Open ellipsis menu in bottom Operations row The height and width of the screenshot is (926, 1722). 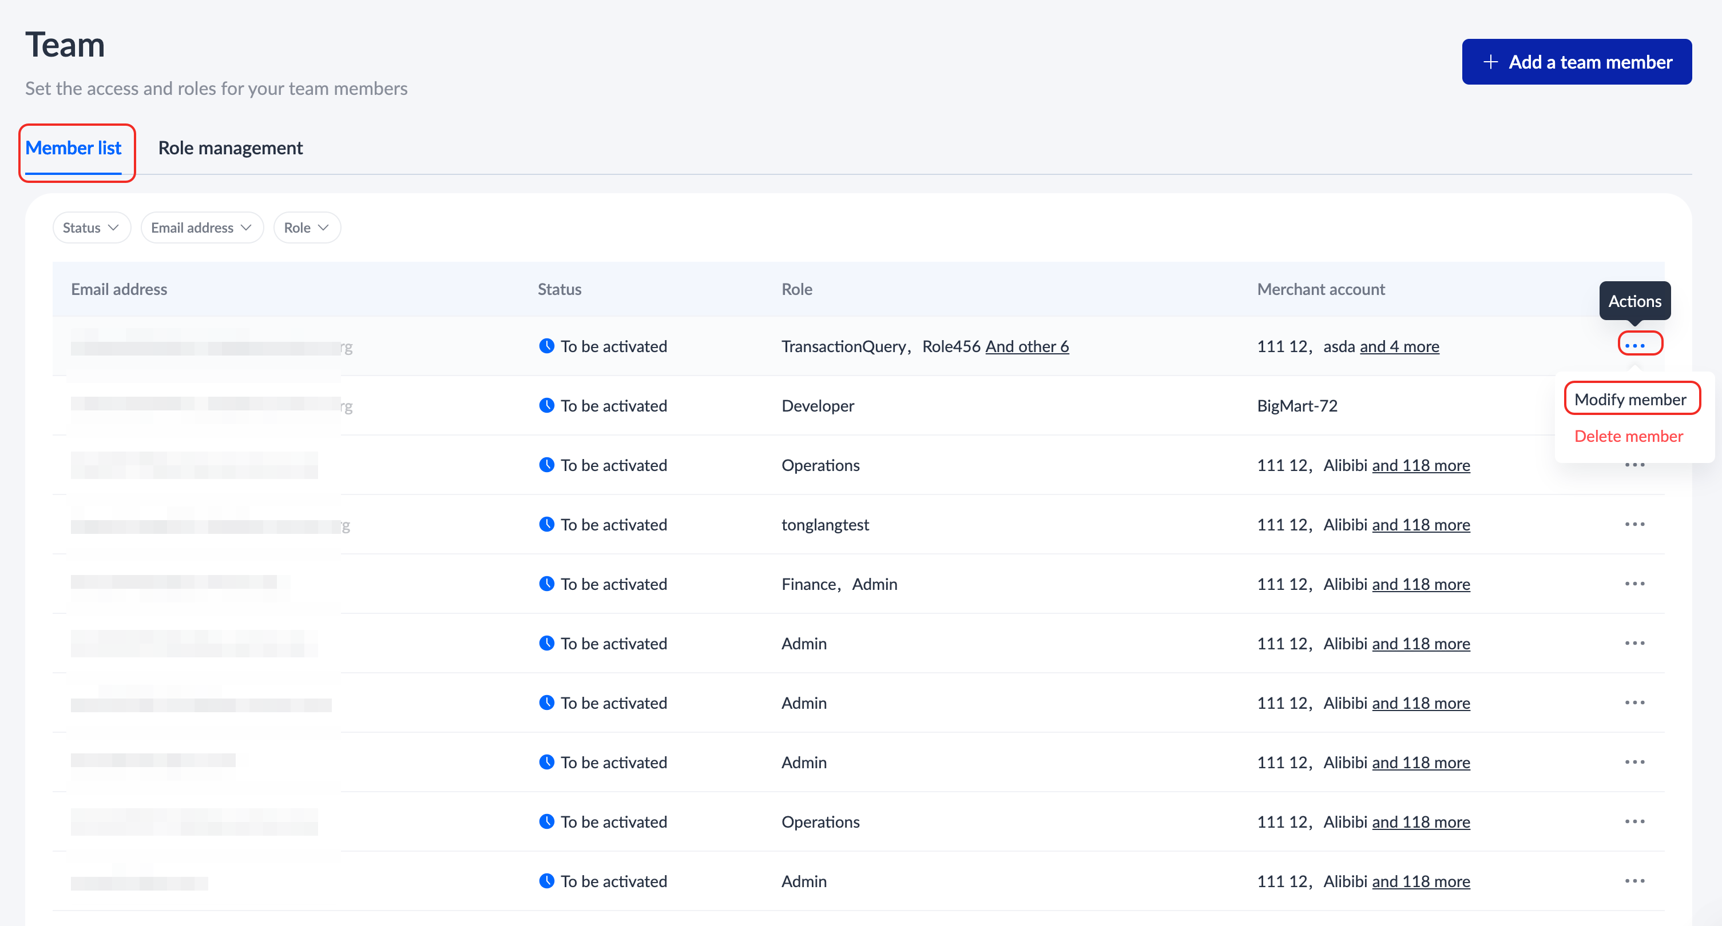pyautogui.click(x=1634, y=822)
